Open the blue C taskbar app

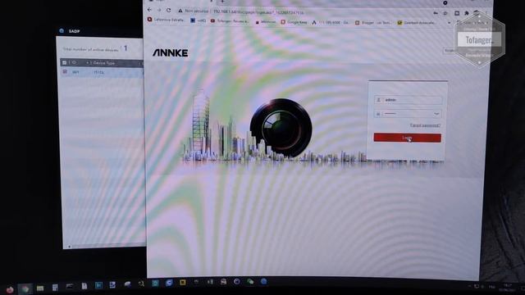point(169,283)
